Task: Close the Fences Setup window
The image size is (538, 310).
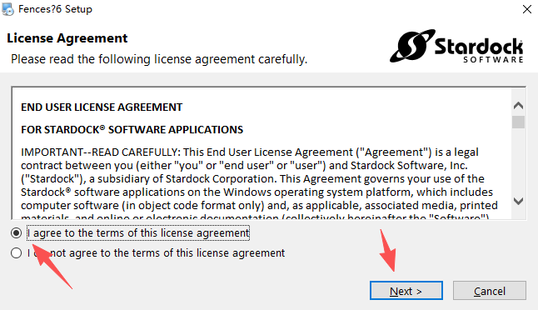Action: (x=527, y=9)
